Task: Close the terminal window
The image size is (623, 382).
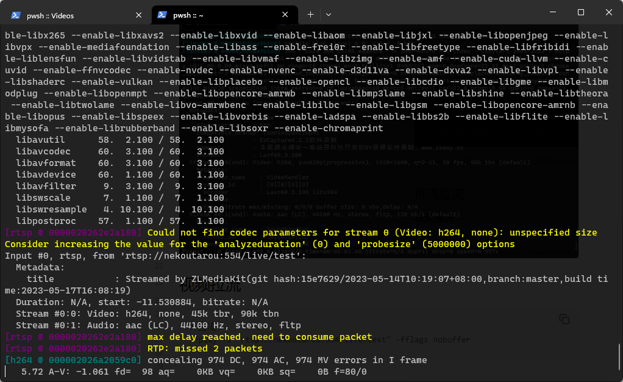Action: (609, 12)
